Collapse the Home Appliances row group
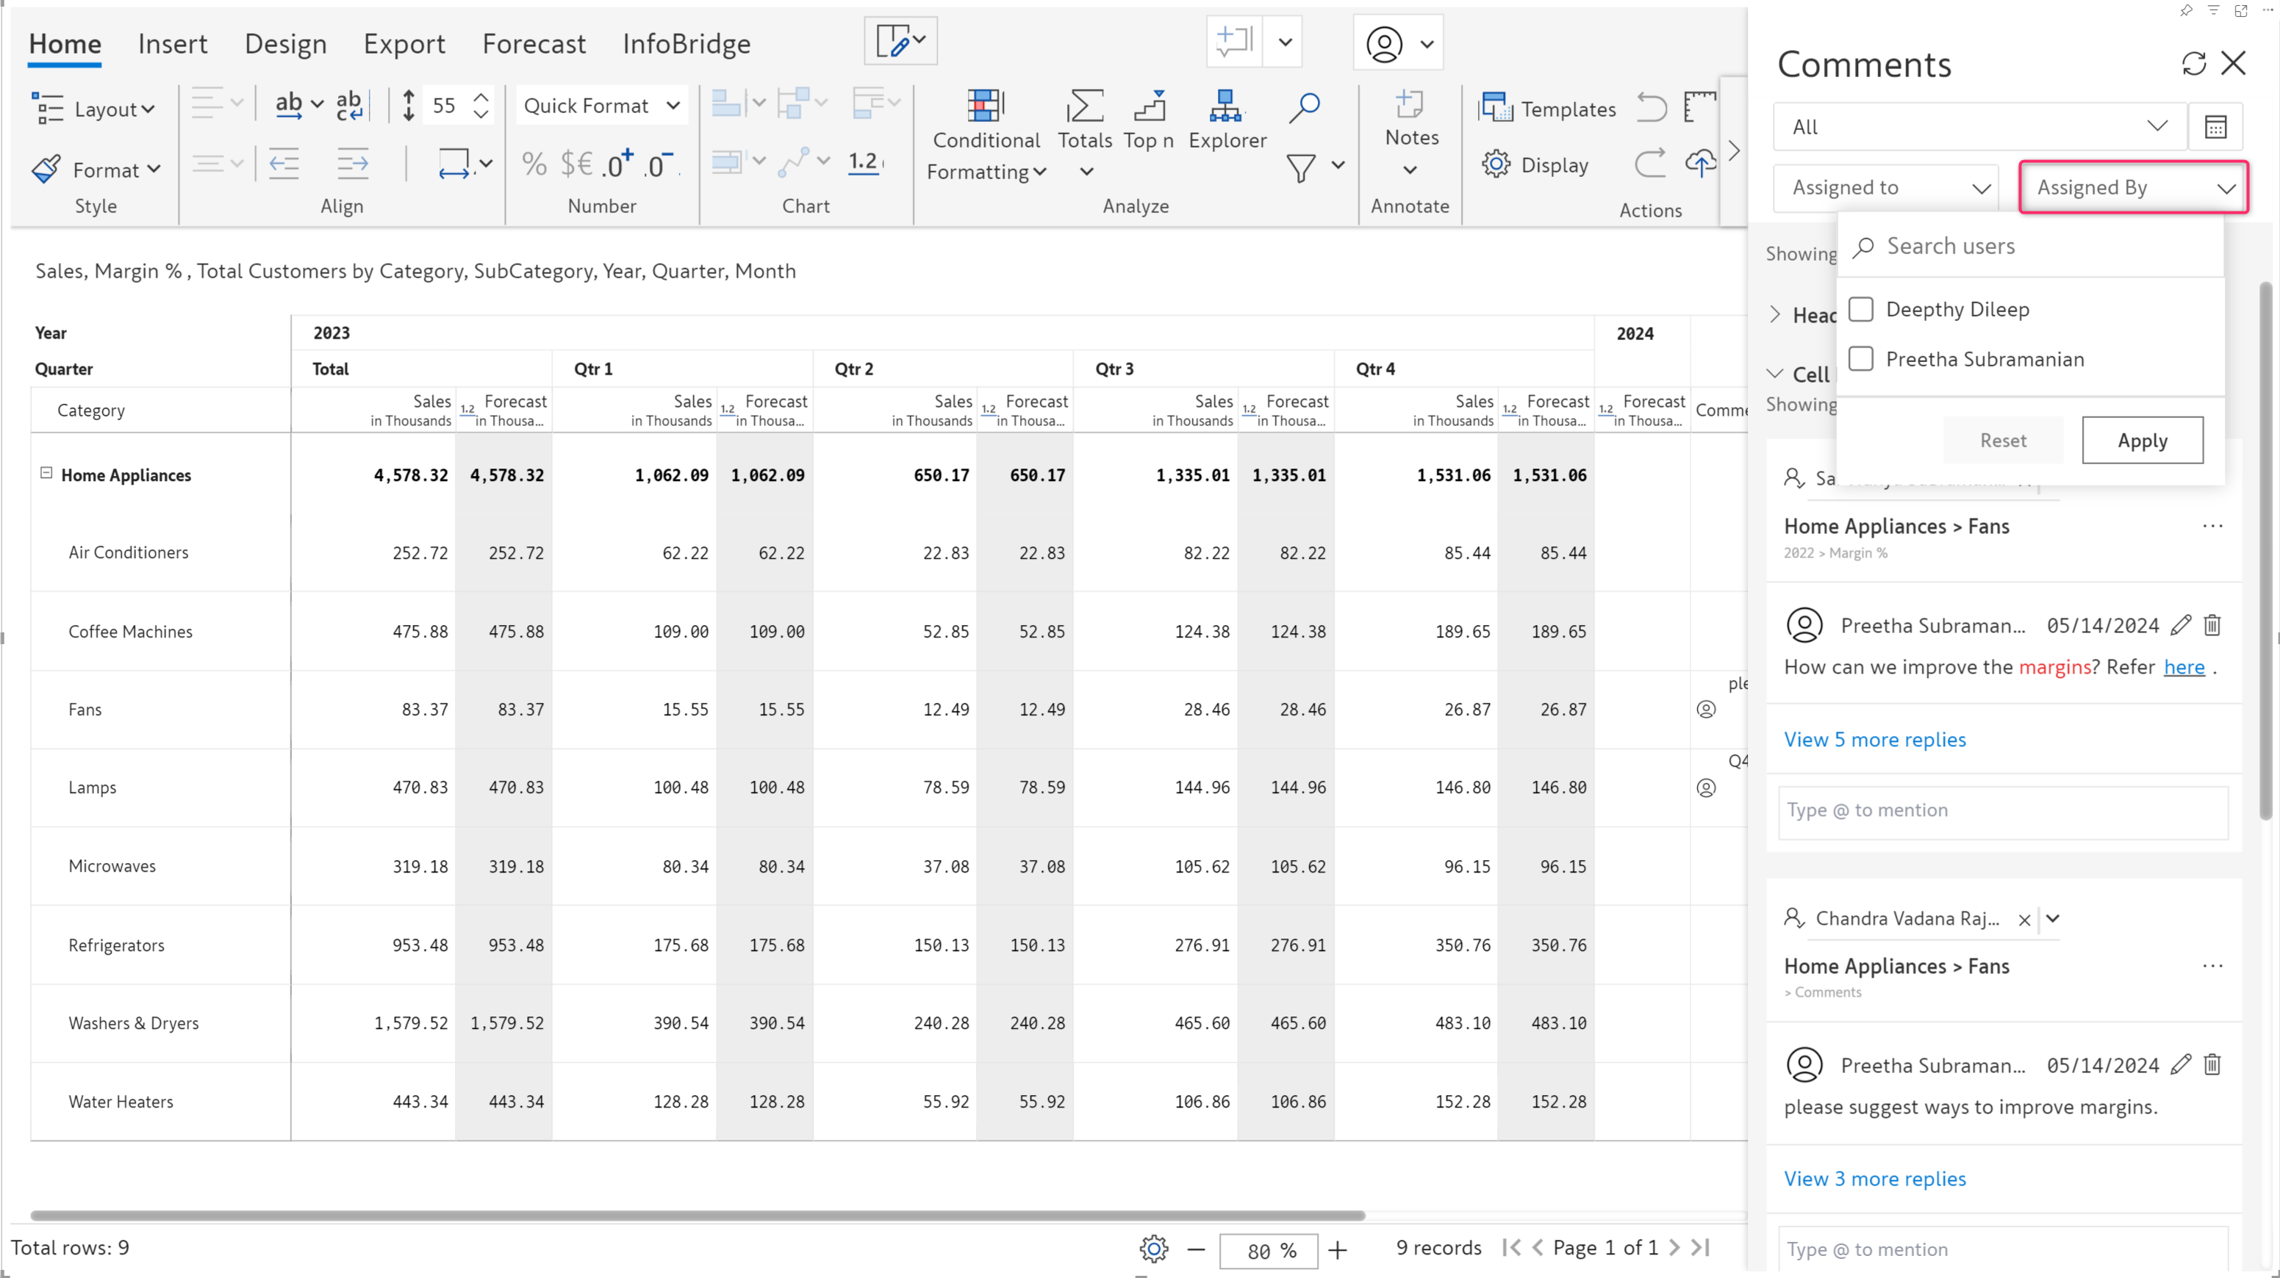Viewport: 2280px width, 1278px height. click(46, 473)
